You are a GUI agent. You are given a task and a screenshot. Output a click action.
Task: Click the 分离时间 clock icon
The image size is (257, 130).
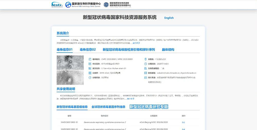(145, 64)
